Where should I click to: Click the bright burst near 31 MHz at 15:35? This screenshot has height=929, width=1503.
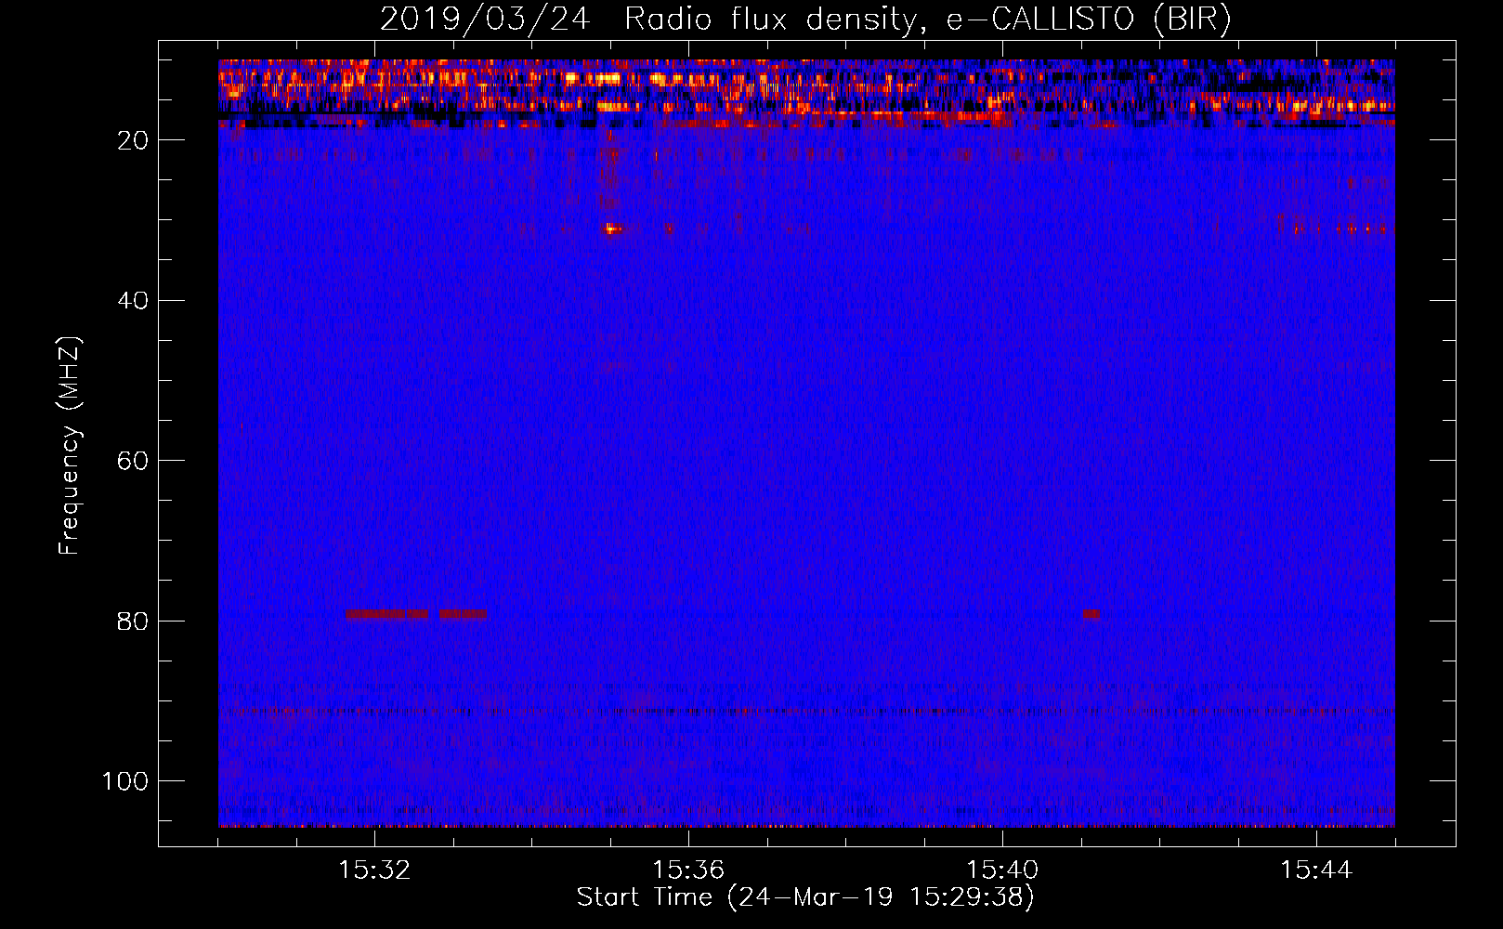[613, 228]
